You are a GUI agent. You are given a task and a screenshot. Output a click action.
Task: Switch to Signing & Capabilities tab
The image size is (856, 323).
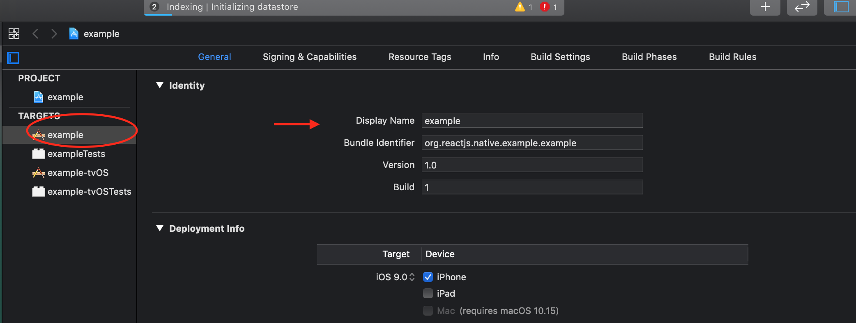point(310,57)
